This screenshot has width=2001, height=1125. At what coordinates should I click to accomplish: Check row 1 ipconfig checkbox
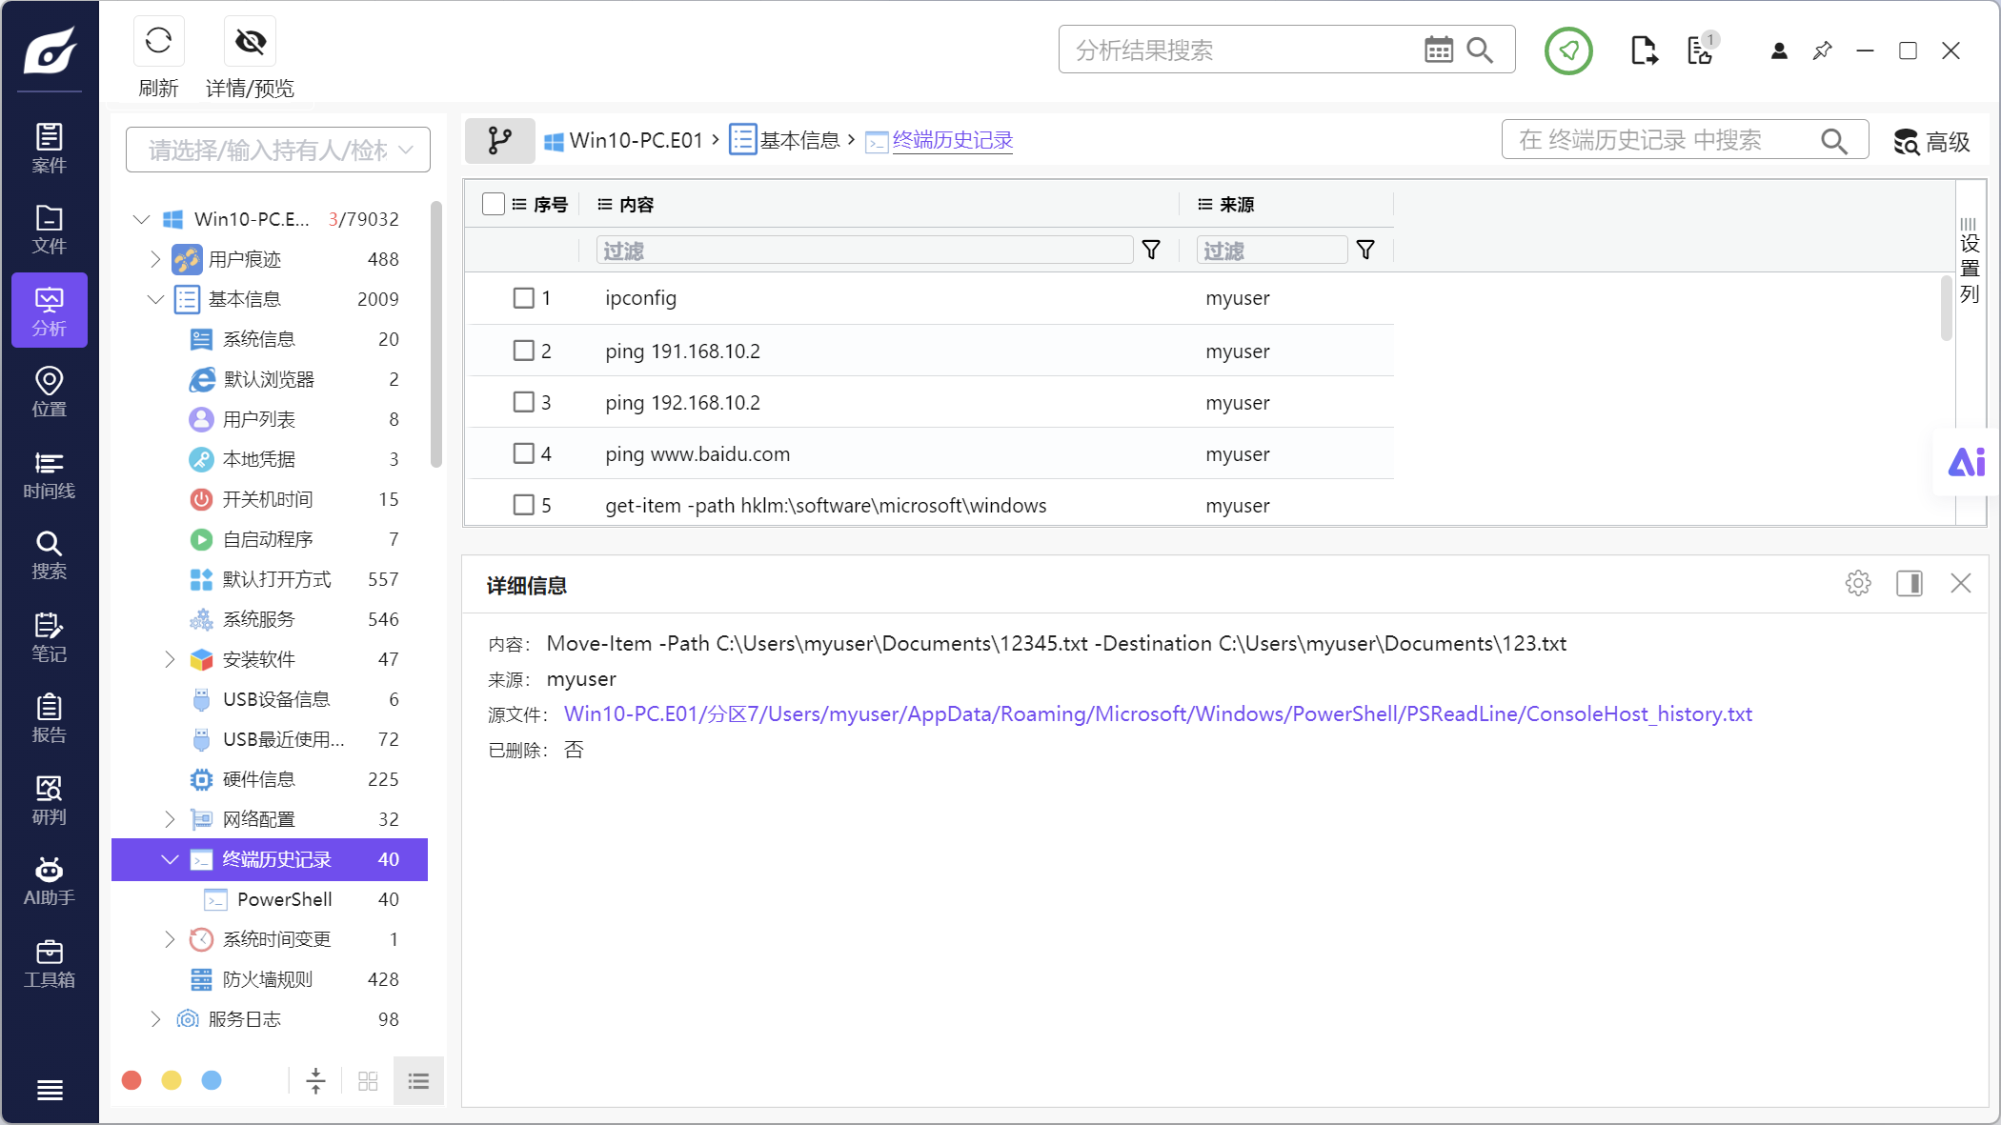523,298
